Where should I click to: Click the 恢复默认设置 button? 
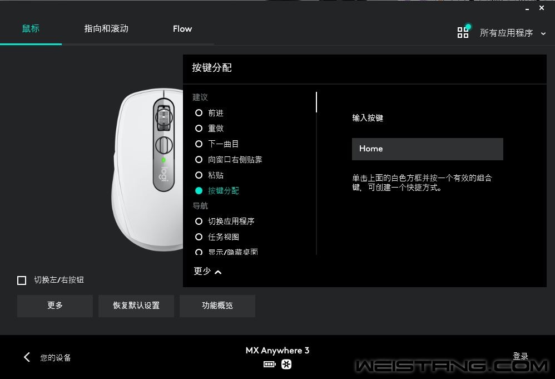136,306
